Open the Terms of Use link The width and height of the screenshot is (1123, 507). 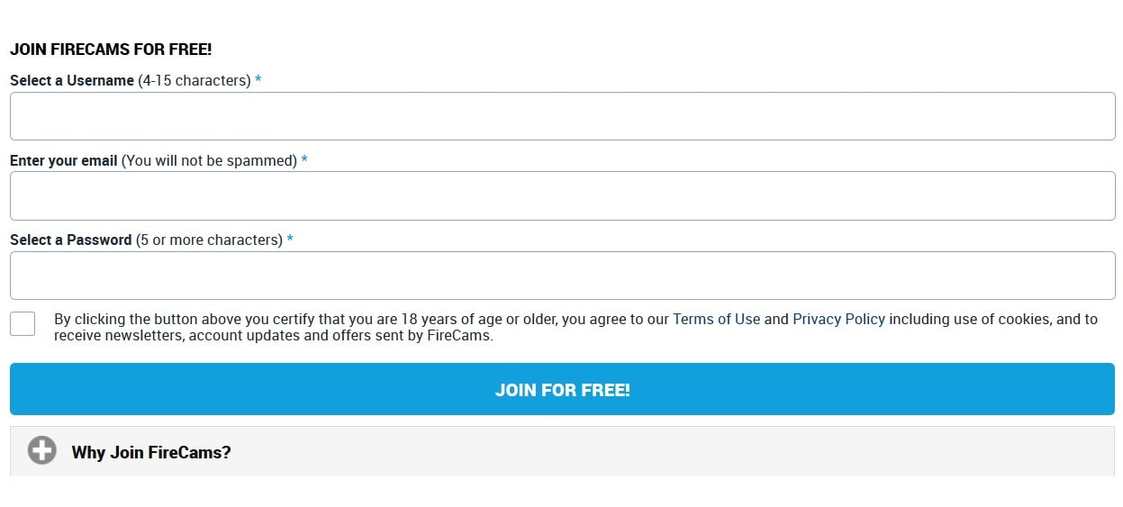[717, 319]
